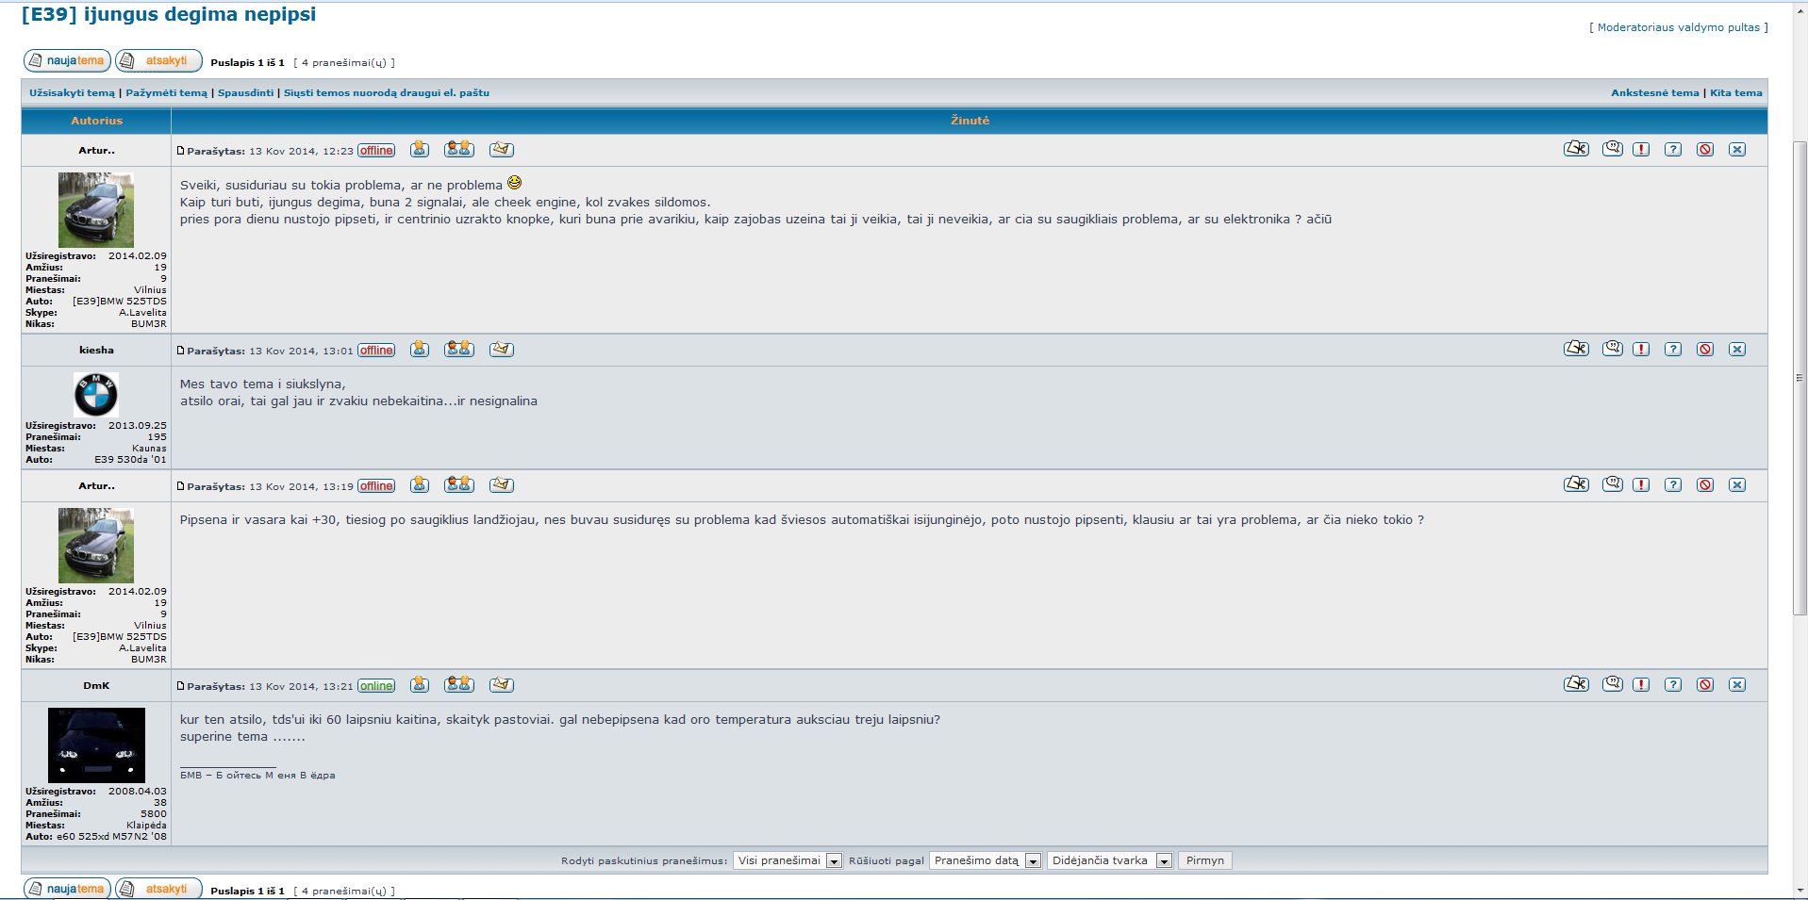Click red prohibition icon on first post
The width and height of the screenshot is (1808, 900).
pyautogui.click(x=1705, y=150)
